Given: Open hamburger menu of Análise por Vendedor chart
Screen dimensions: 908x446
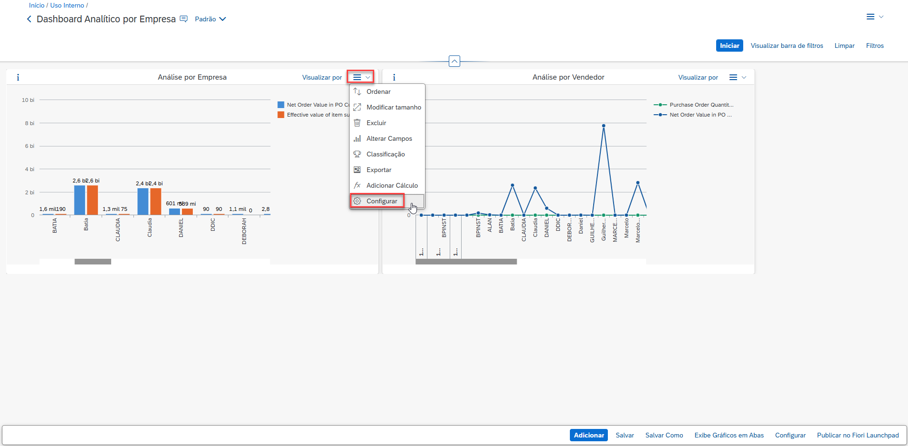Looking at the screenshot, I should (737, 77).
